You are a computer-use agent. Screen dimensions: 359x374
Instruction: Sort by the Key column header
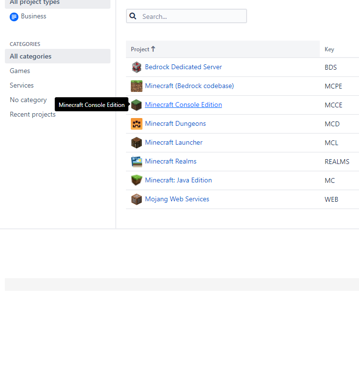[329, 49]
